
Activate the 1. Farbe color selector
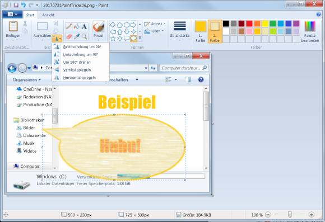click(x=200, y=31)
